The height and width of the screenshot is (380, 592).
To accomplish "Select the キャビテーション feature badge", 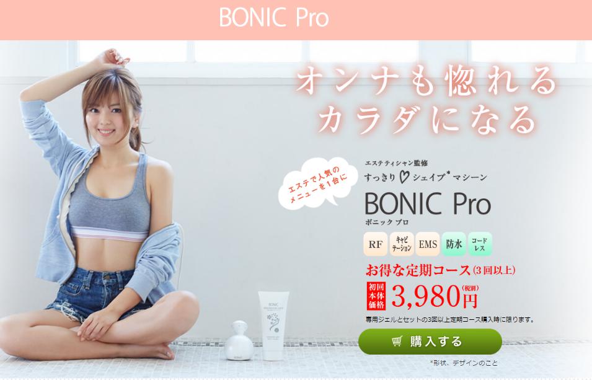I will 402,244.
